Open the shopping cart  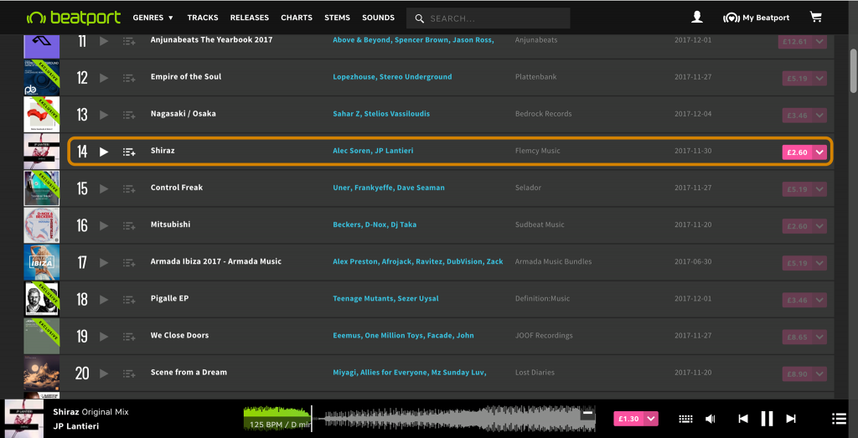[x=816, y=17]
